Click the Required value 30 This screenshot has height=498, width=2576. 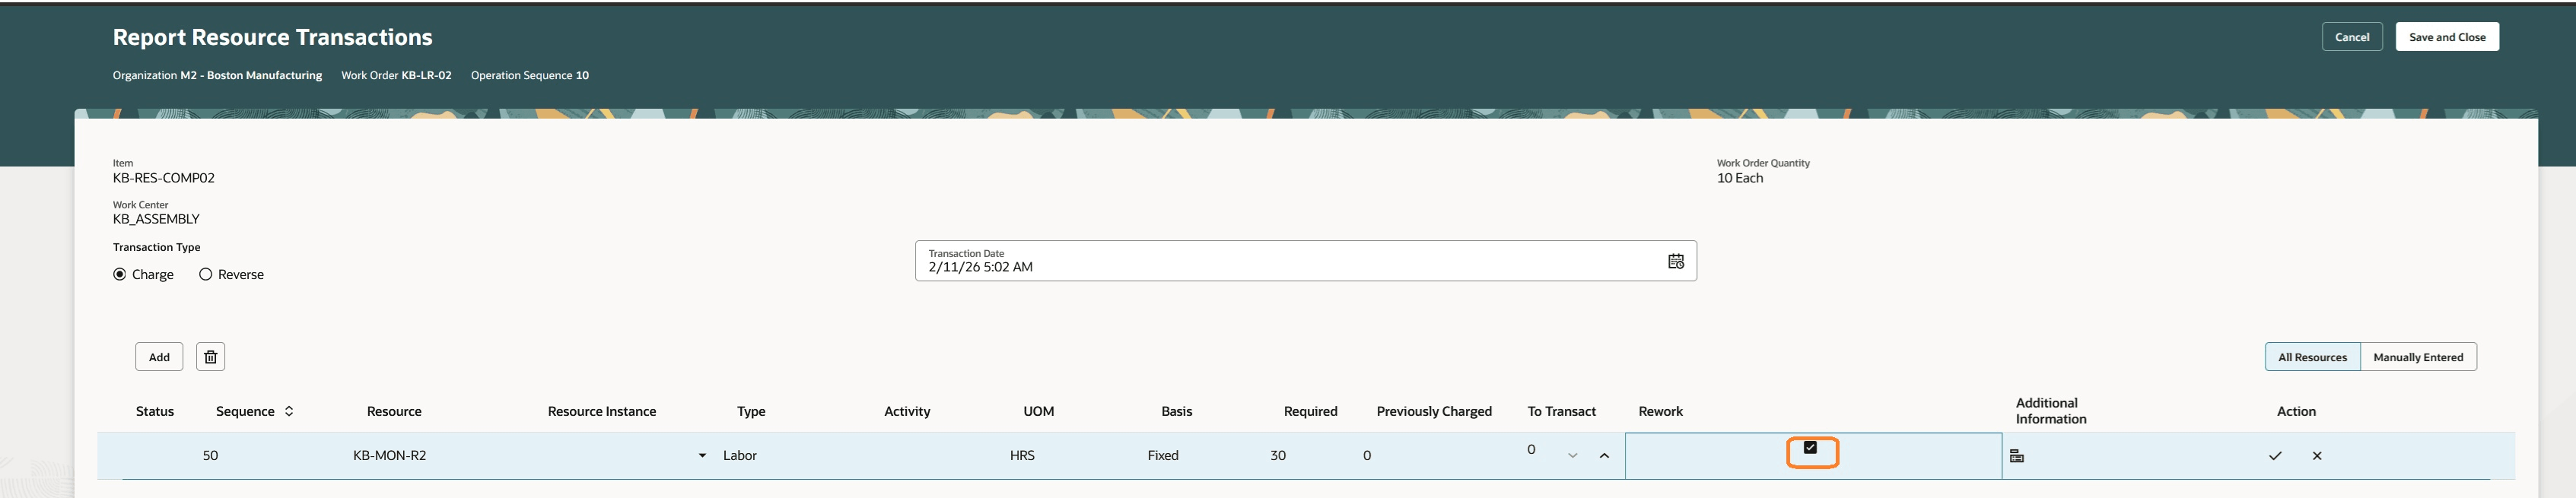1278,456
